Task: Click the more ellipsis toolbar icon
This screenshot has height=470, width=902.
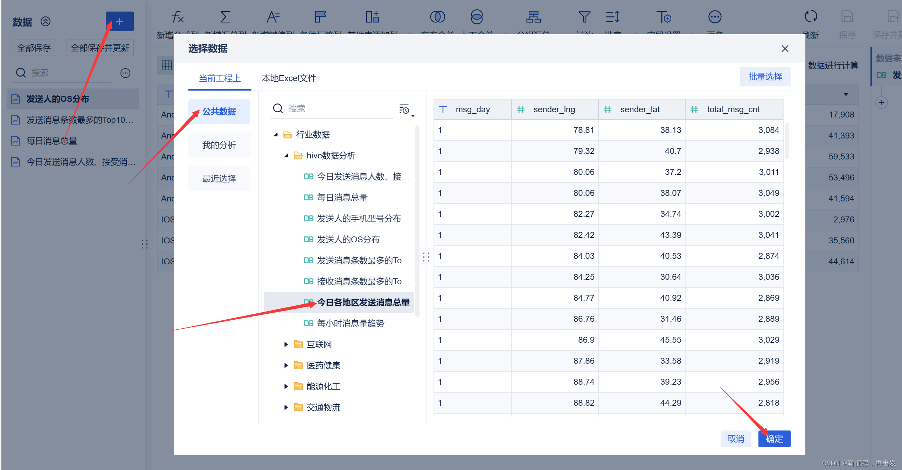Action: pyautogui.click(x=715, y=17)
